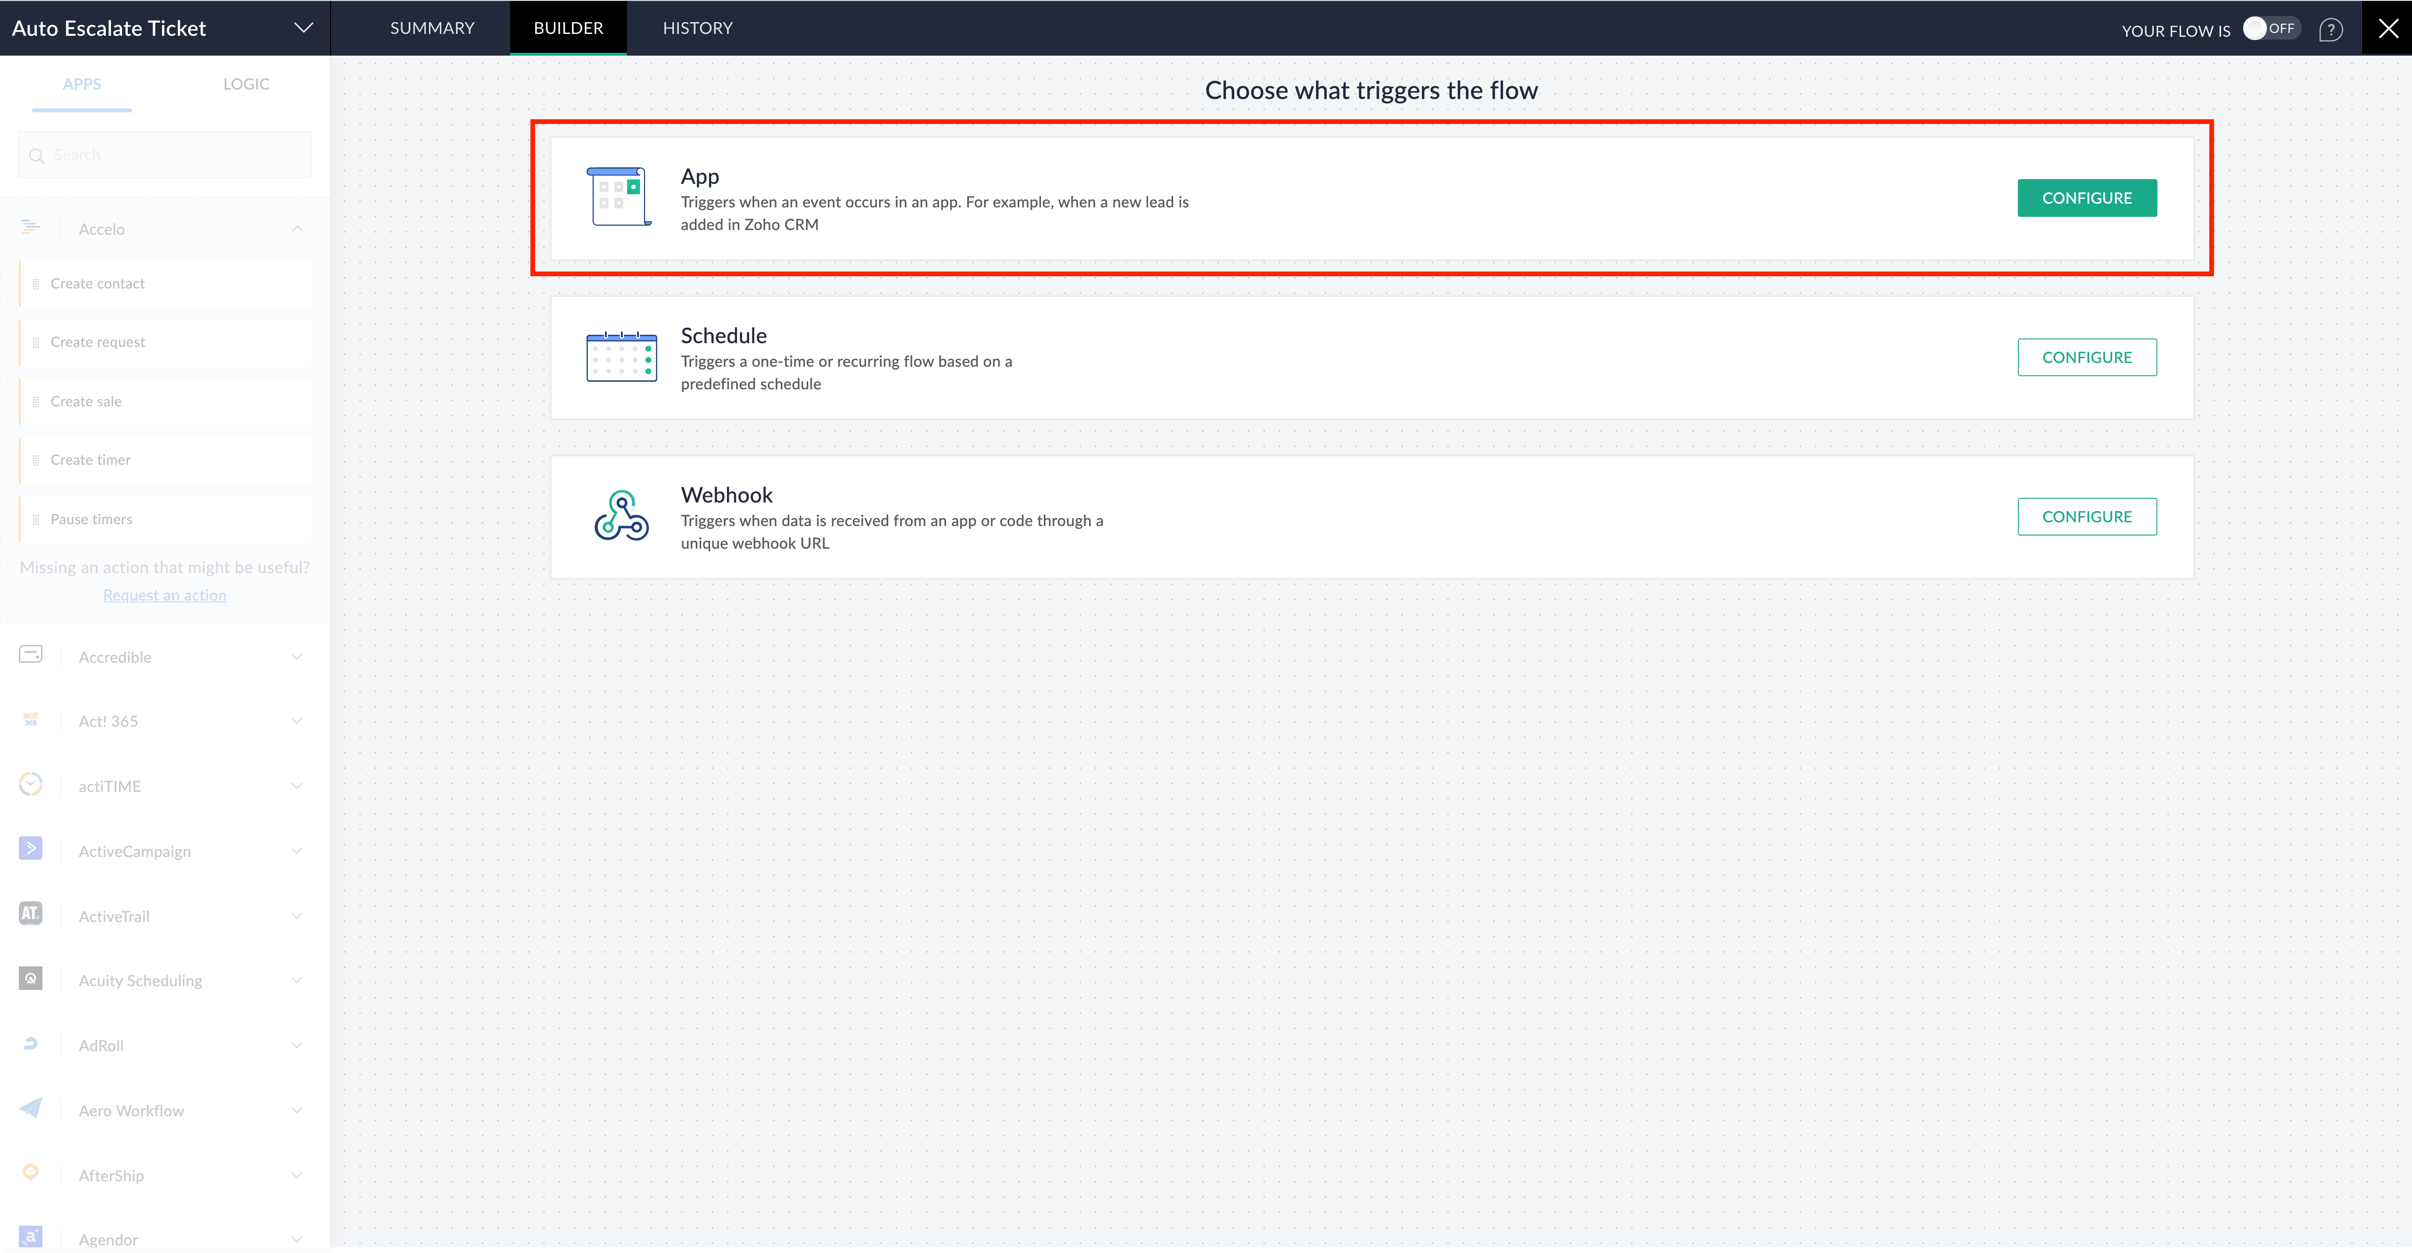Toggle the flow ON/OFF switch

point(2271,29)
